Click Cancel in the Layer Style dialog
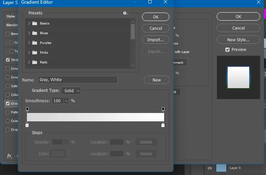Image resolution: width=266 pixels, height=175 pixels. pos(238,28)
